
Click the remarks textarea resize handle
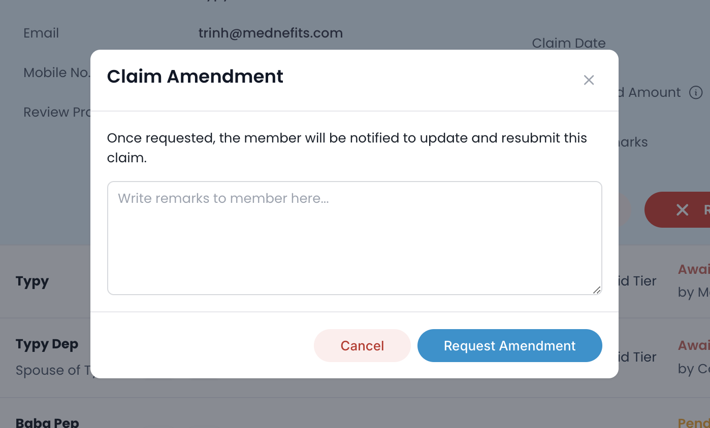tap(597, 290)
